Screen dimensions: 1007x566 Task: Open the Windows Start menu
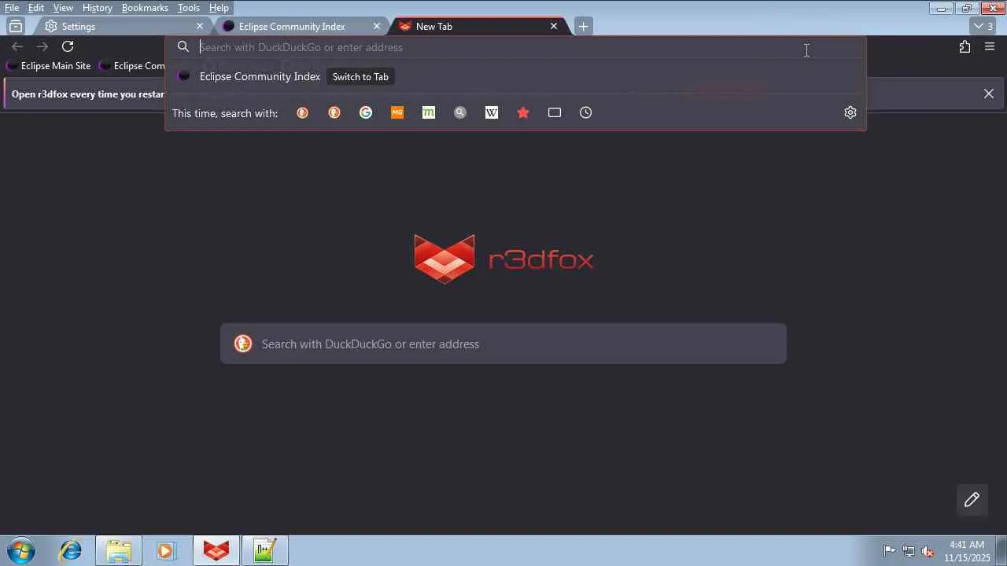20,550
